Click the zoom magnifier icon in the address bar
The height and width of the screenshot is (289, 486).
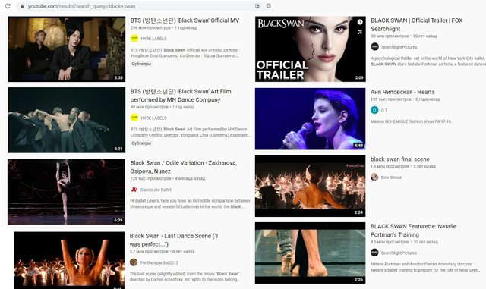[x=269, y=6]
